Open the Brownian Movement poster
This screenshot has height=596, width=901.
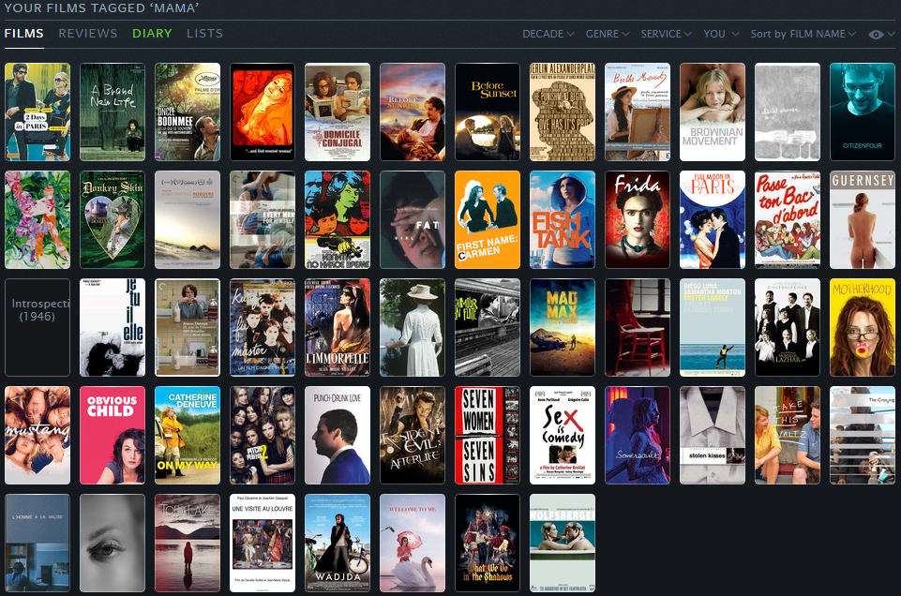[713, 112]
